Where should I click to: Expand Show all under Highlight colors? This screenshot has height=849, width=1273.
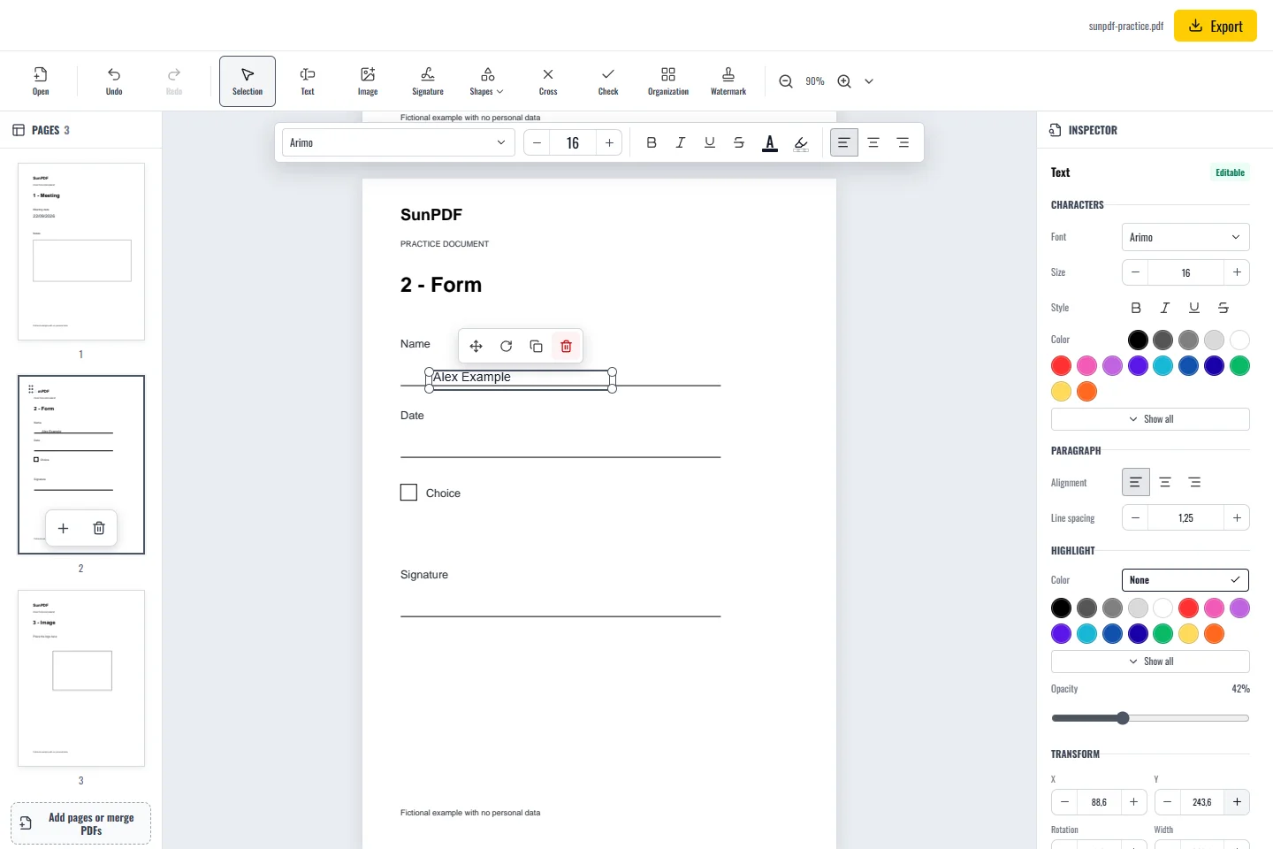(x=1150, y=662)
